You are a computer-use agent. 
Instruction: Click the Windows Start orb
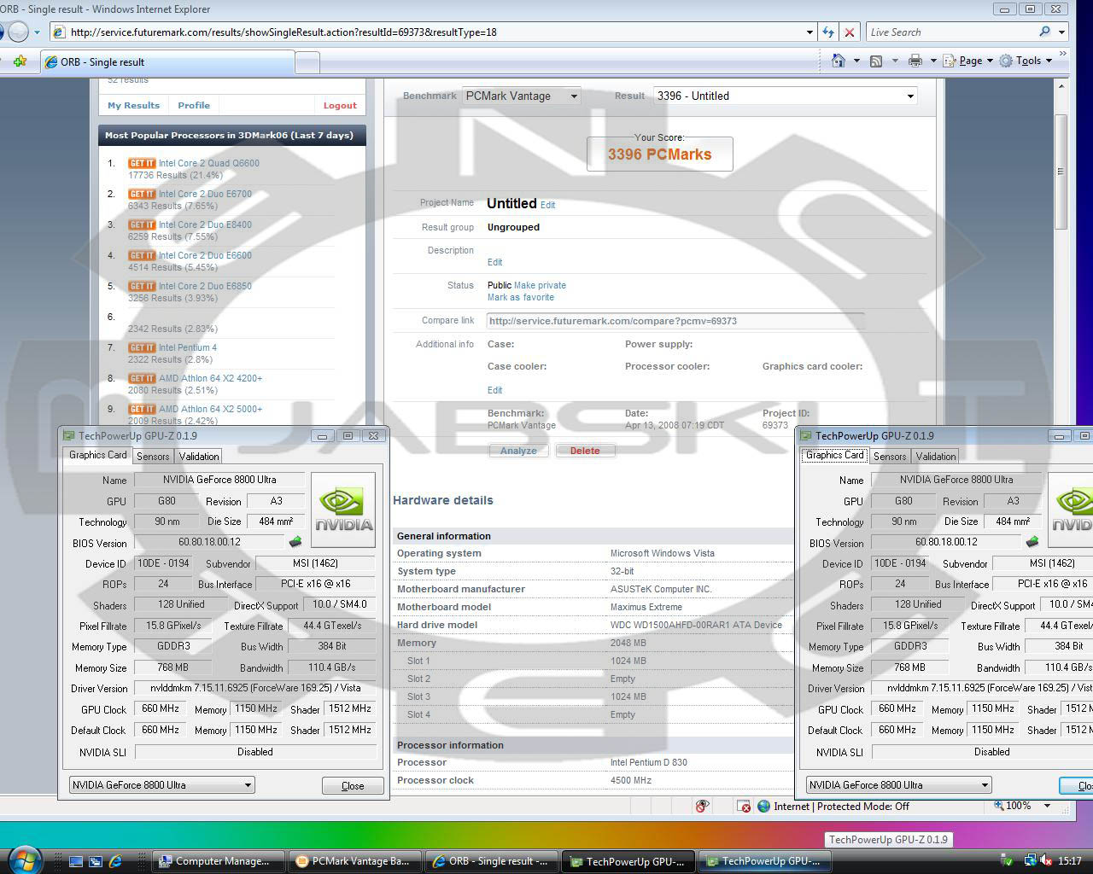[23, 859]
